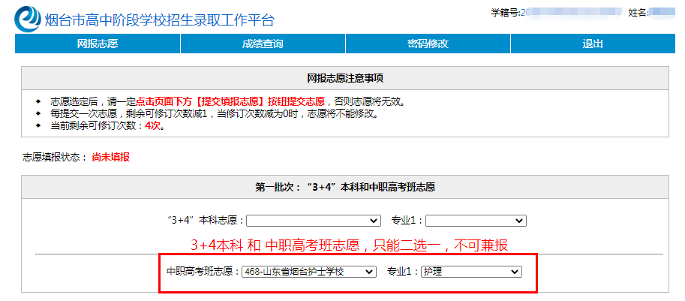Open 专业1 dropdown for "3+4"本科志愿
This screenshot has height=301, width=685.
point(476,221)
